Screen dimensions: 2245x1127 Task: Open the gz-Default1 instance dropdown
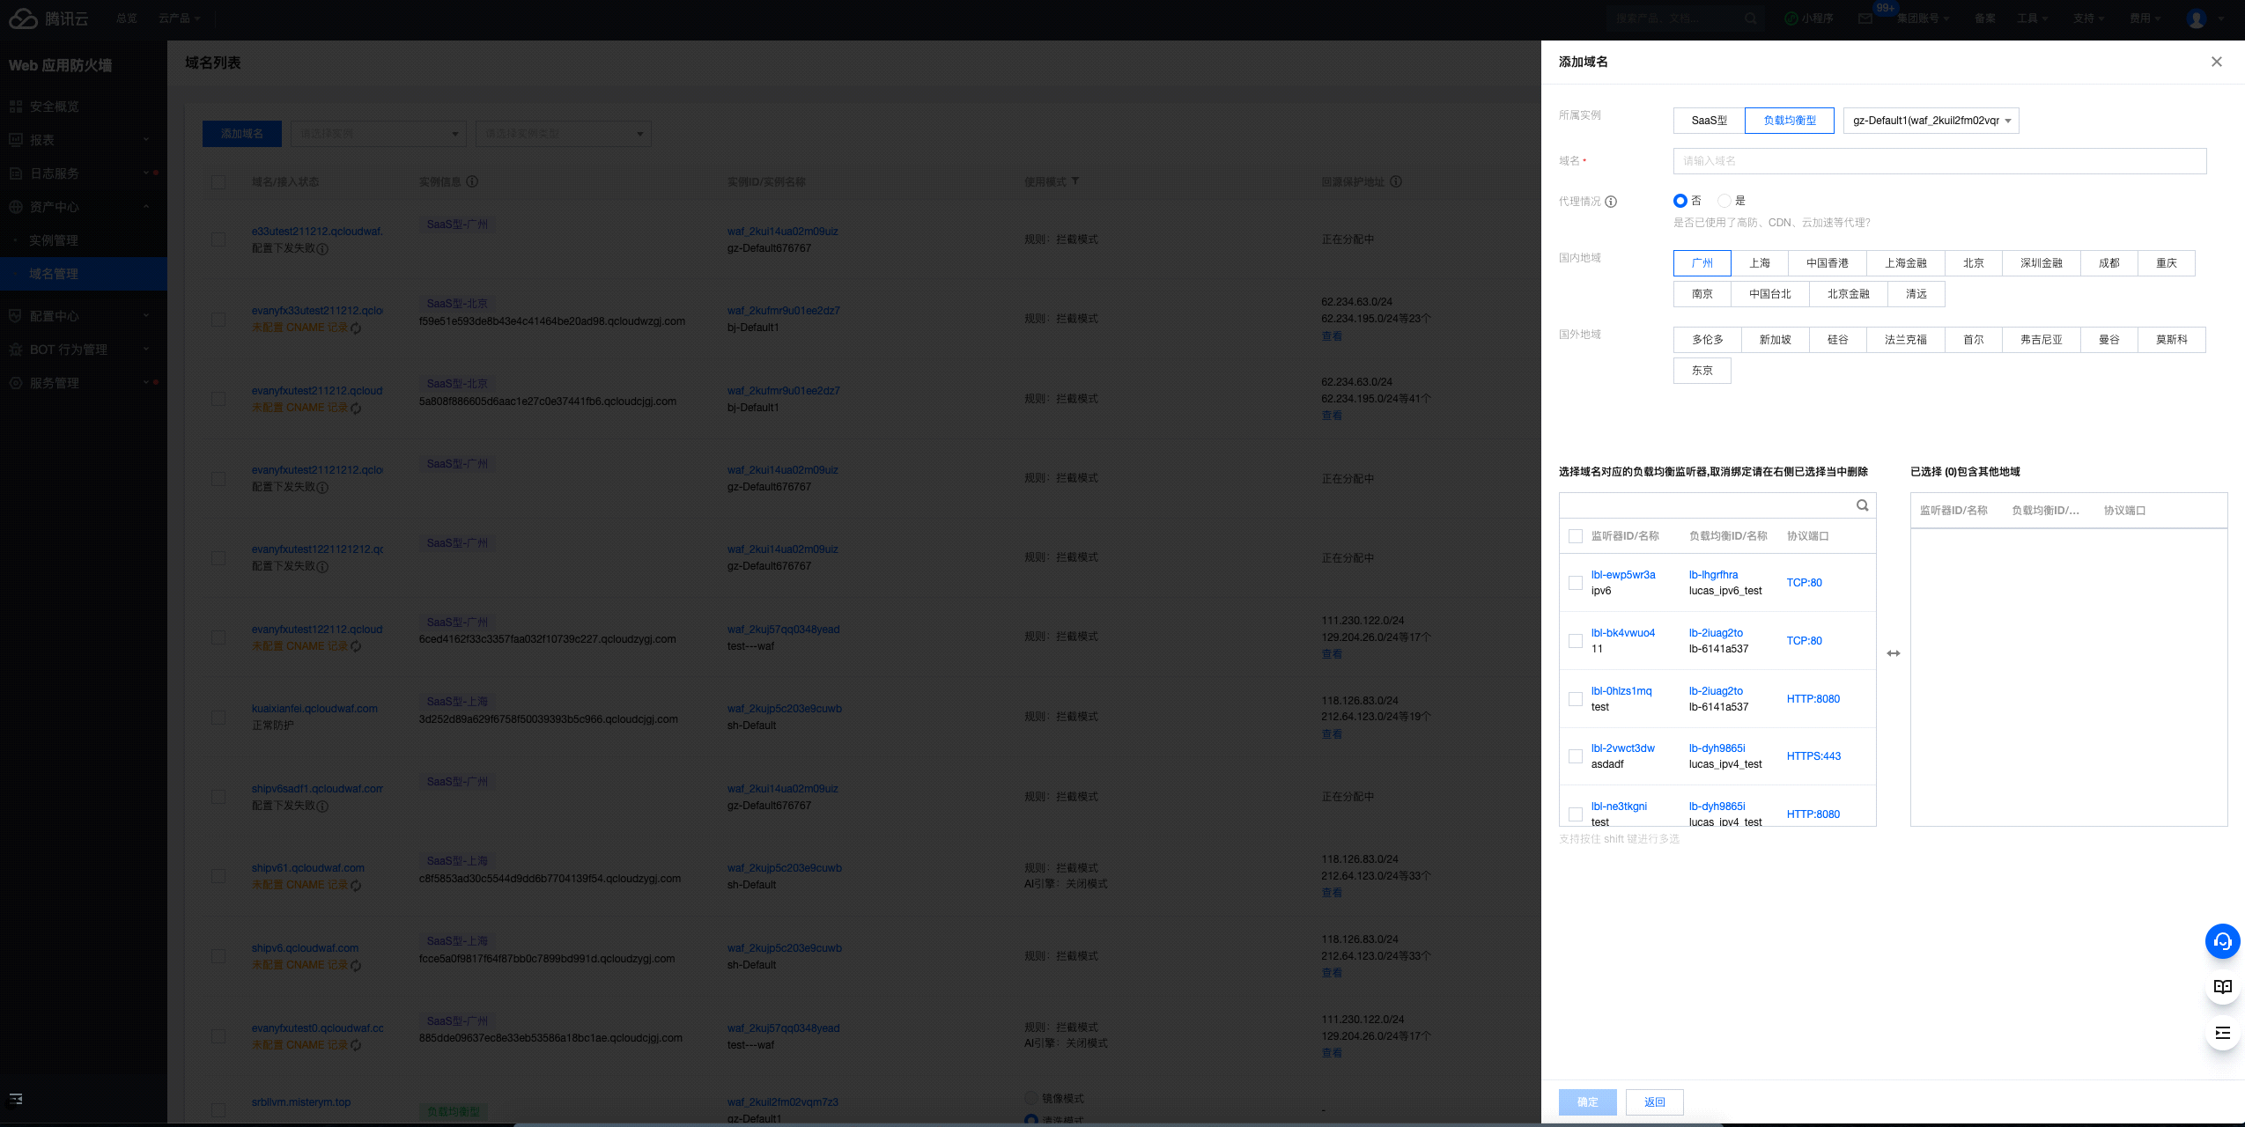pyautogui.click(x=1931, y=121)
